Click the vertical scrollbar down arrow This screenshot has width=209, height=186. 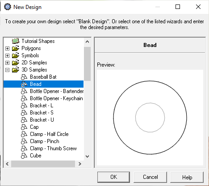[x=88, y=156]
